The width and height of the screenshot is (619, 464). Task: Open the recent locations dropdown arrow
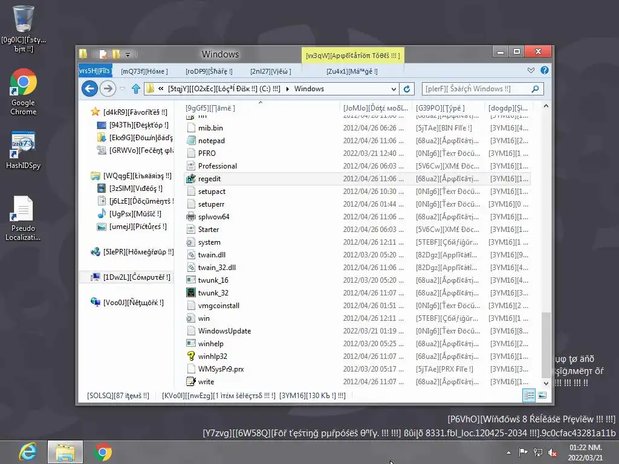tap(122, 89)
